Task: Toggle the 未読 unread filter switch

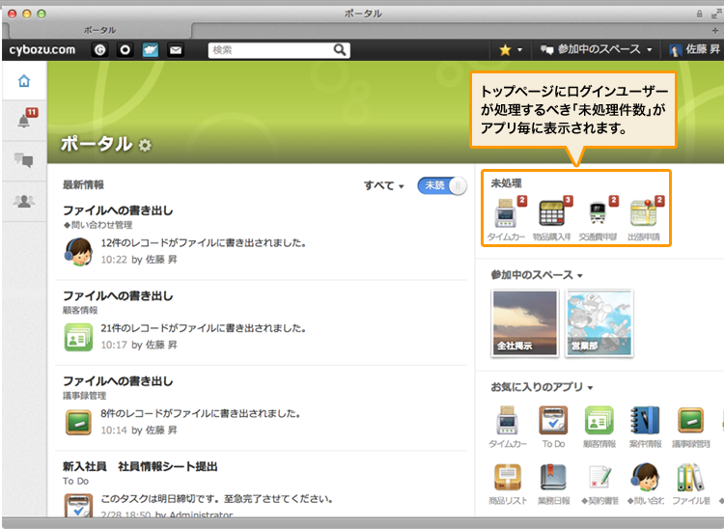Action: coord(442,185)
